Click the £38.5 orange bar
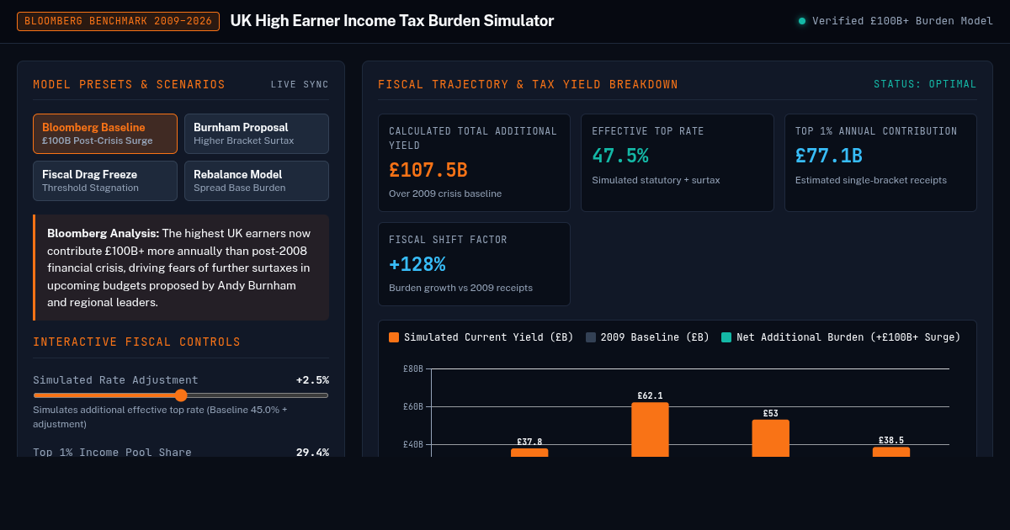The height and width of the screenshot is (530, 1010). 891,452
